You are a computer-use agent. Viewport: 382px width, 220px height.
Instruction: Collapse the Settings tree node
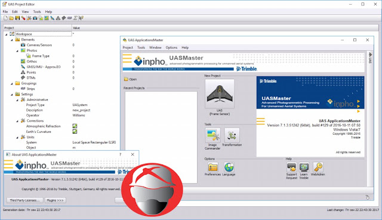pyautogui.click(x=12, y=95)
